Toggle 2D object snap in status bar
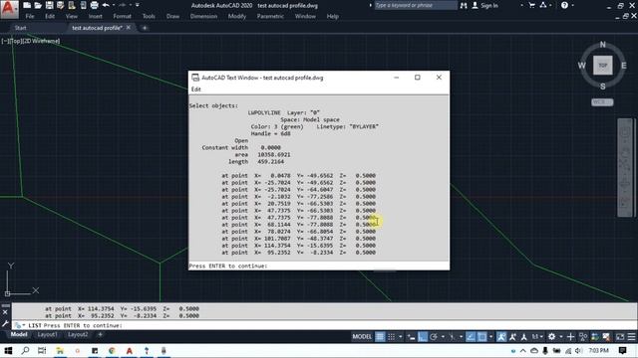Image resolution: width=638 pixels, height=358 pixels. click(482, 336)
